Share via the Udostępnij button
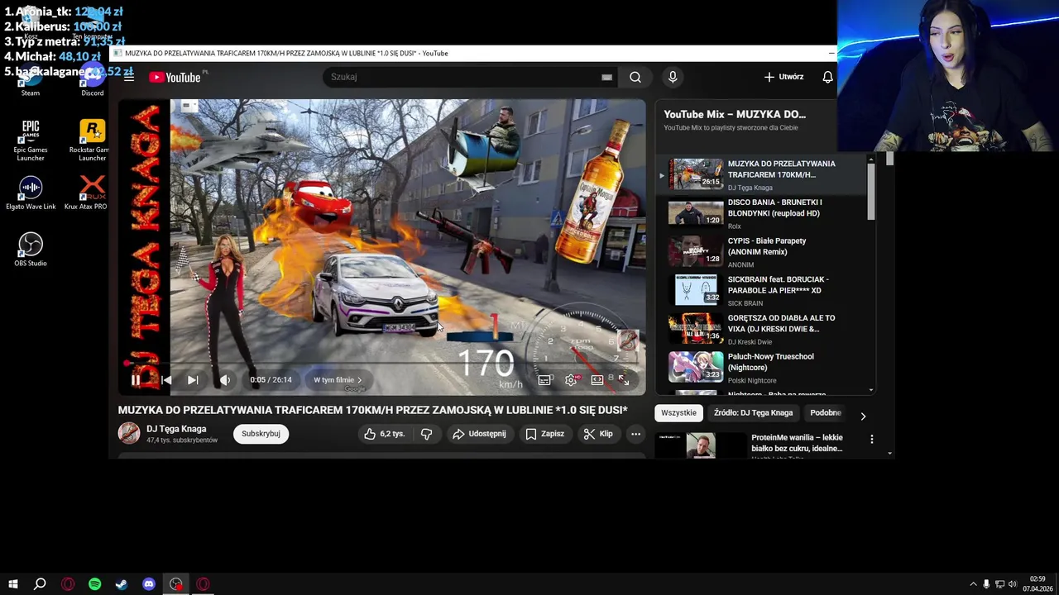Image resolution: width=1059 pixels, height=595 pixels. [x=479, y=434]
